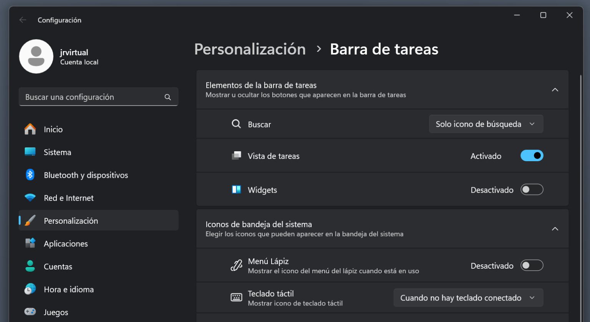Click the Bluetooth y dispositivos icon

(30, 175)
